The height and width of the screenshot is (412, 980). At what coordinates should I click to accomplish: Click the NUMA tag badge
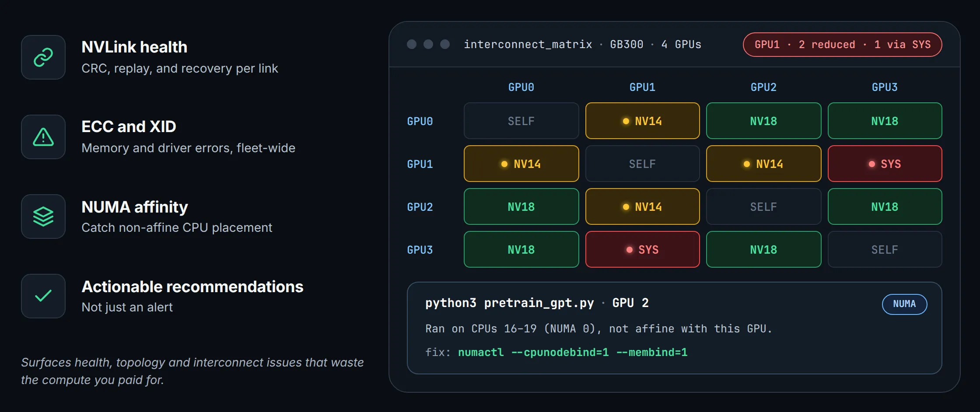pos(904,304)
